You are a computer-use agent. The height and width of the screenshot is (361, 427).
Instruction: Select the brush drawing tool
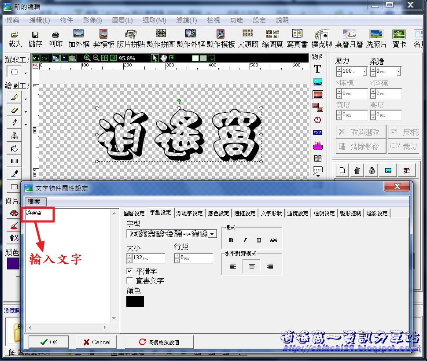(15, 97)
